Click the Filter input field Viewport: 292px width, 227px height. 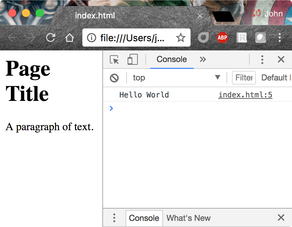point(244,78)
